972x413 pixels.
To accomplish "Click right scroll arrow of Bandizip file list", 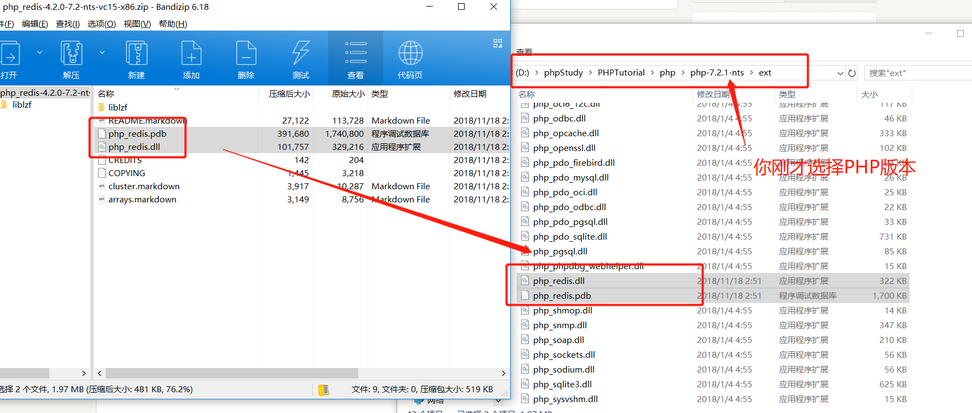I will point(504,373).
